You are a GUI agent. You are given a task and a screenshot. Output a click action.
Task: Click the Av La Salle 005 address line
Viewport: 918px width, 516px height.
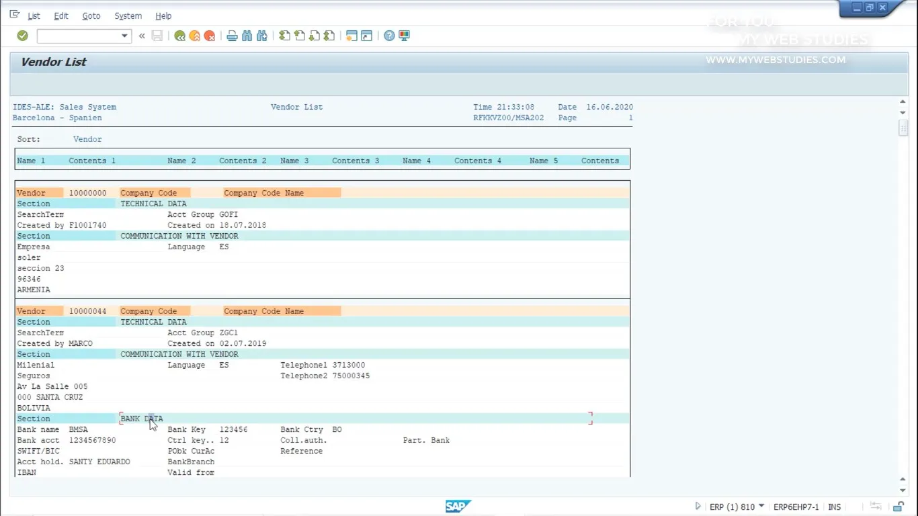point(52,386)
